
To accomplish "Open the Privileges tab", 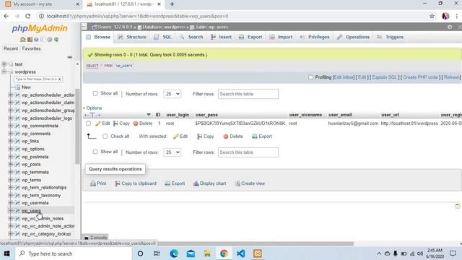I will [x=315, y=37].
